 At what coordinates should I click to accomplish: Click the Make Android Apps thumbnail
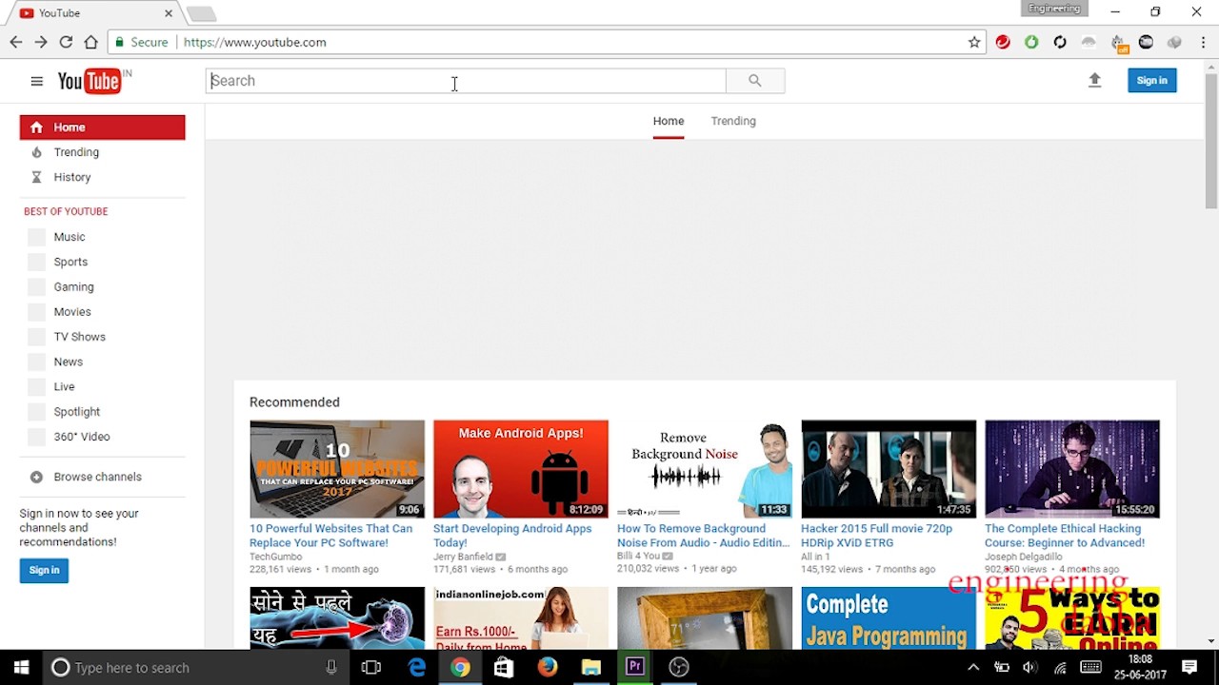pos(521,469)
